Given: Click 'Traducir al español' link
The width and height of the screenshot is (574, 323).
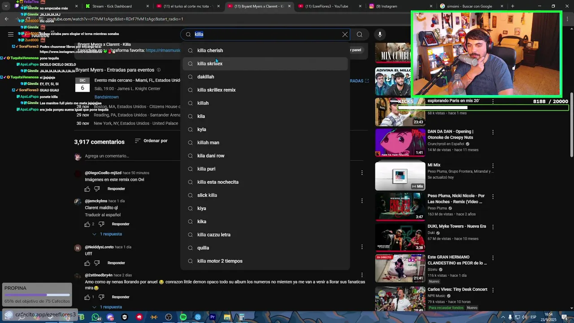Looking at the screenshot, I should (103, 215).
